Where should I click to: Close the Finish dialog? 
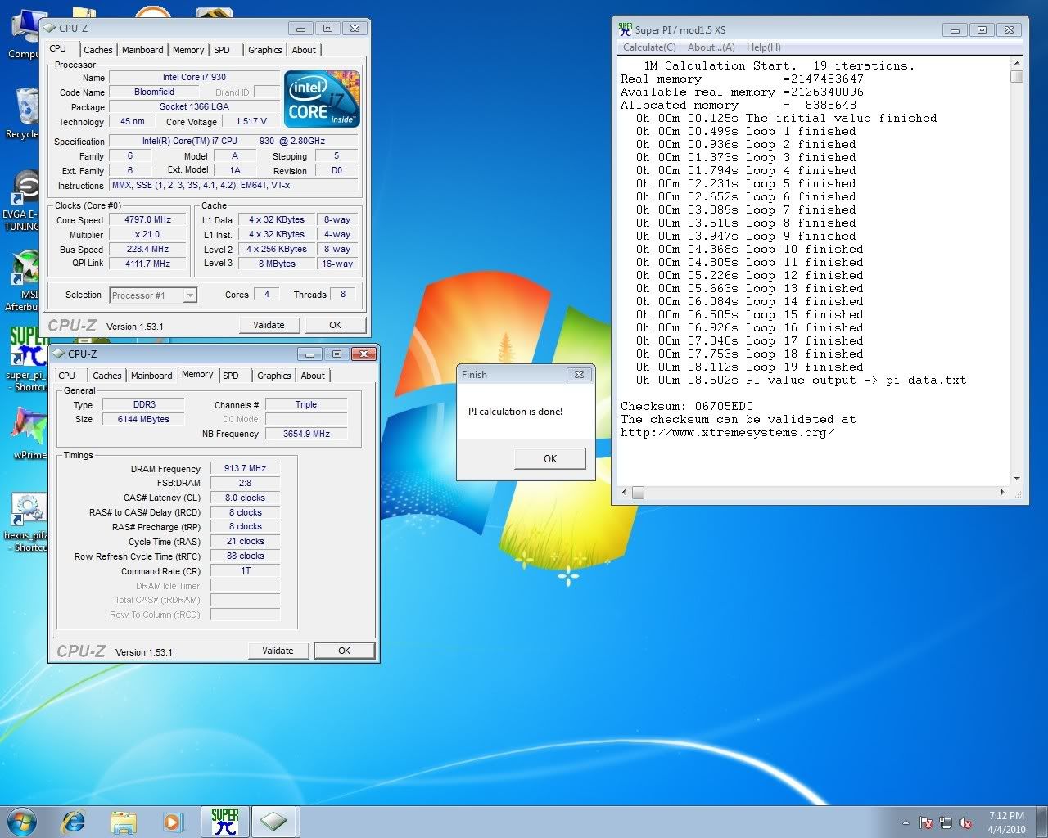click(579, 374)
